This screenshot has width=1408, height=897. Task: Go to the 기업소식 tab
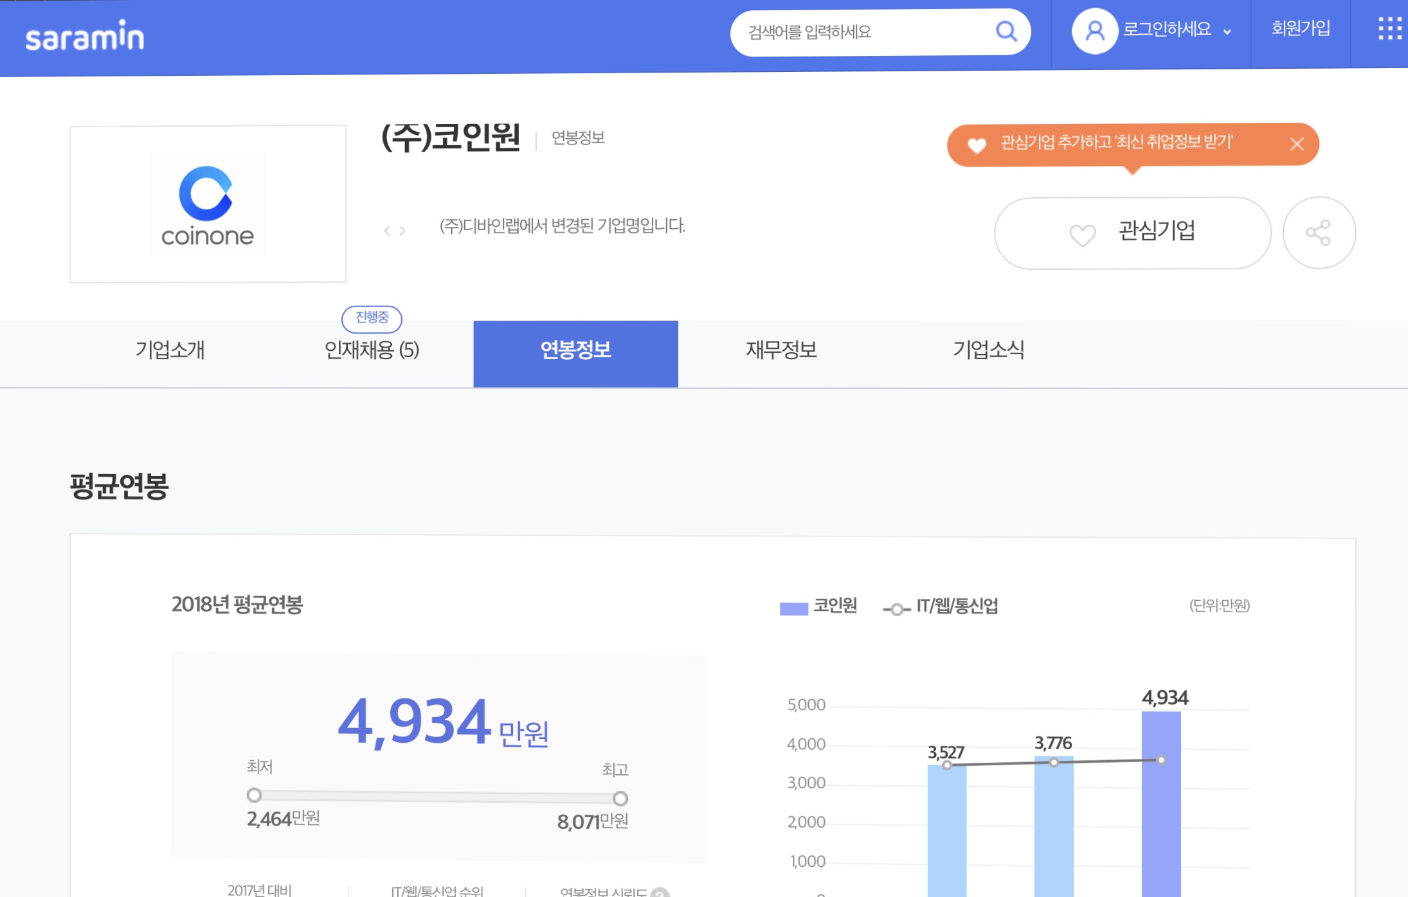988,350
